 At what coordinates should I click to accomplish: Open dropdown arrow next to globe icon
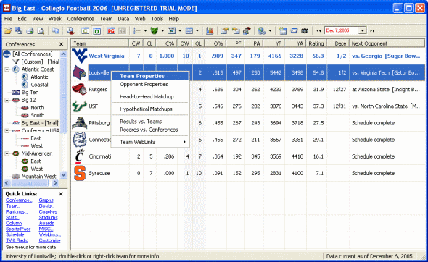(270, 31)
